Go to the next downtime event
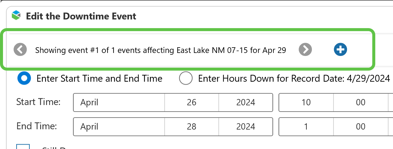This screenshot has width=393, height=149. pyautogui.click(x=305, y=50)
